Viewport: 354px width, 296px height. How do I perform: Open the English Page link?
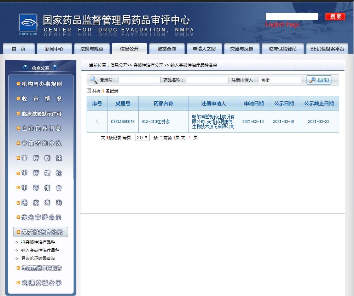pyautogui.click(x=282, y=24)
